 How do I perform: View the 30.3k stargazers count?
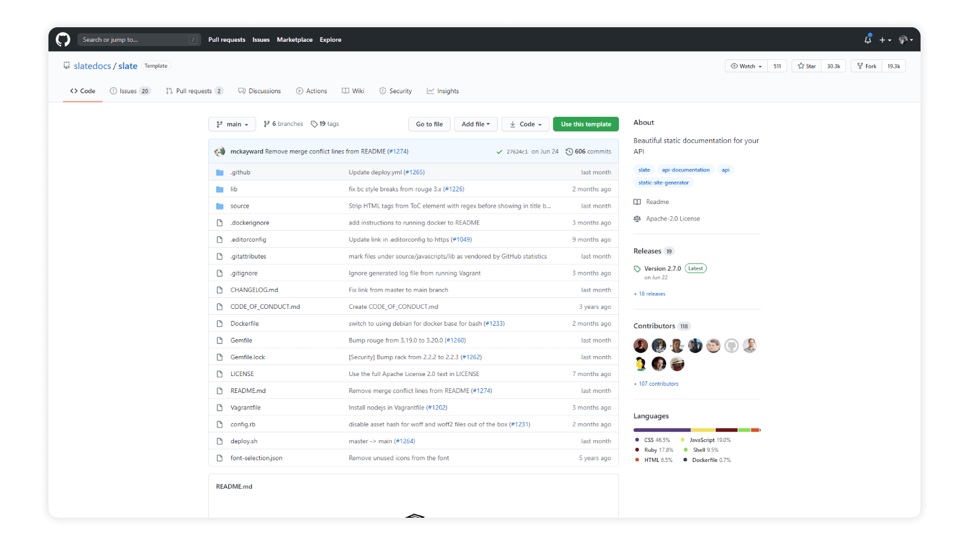(x=834, y=66)
